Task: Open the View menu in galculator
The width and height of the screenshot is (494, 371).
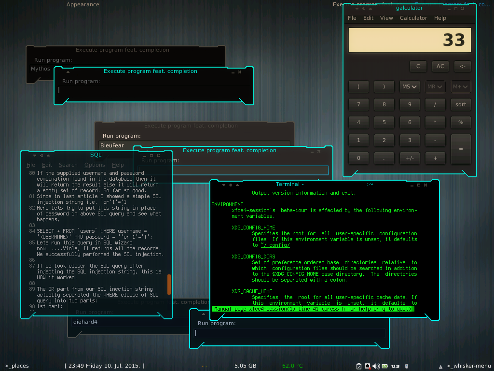Action: tap(386, 18)
